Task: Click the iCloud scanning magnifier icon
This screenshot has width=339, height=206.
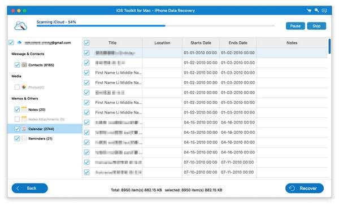Action: click(21, 26)
